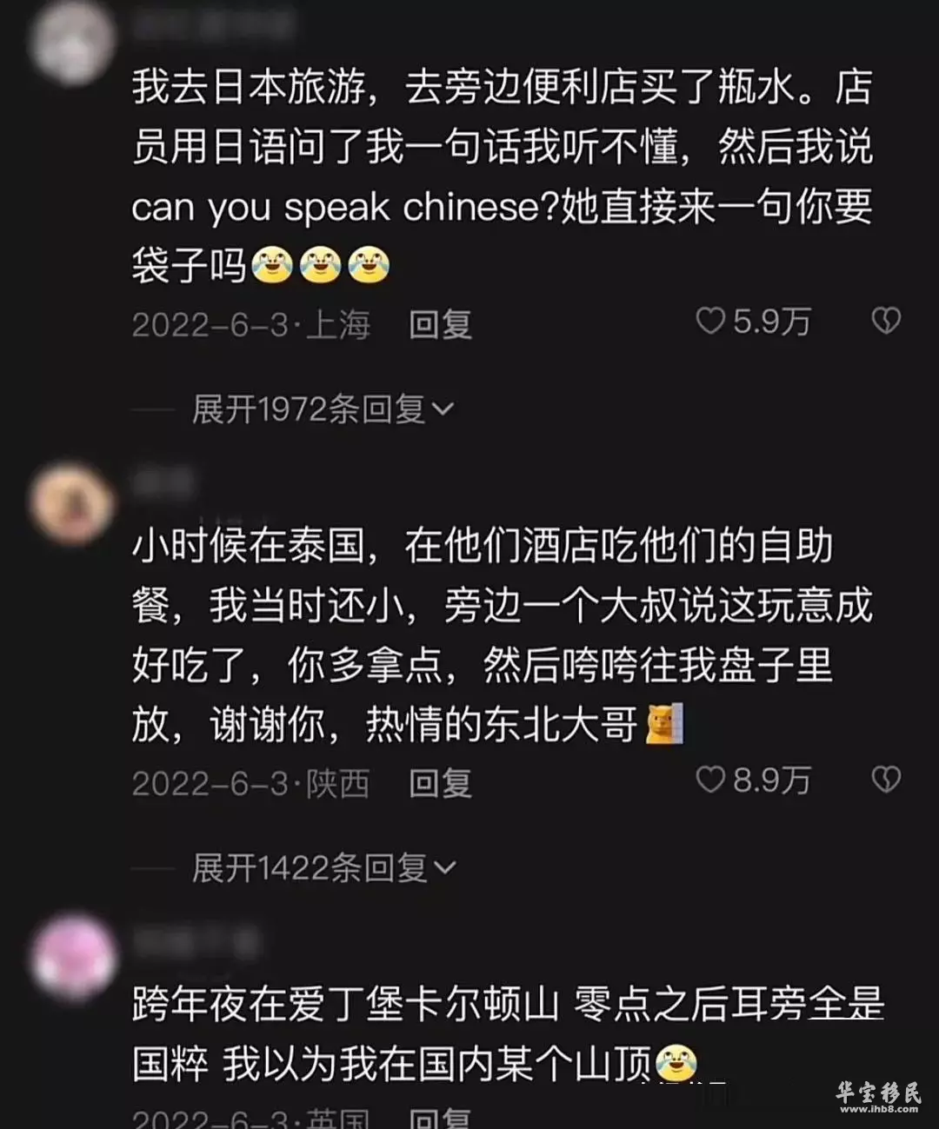Tap the 8.9万 like count
This screenshot has width=939, height=1129.
point(772,780)
